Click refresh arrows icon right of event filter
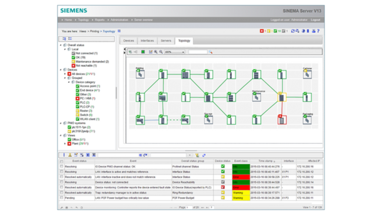This screenshot has height=215, width=382. click(204, 155)
